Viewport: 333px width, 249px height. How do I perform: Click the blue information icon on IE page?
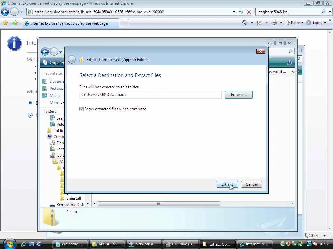coord(14,43)
